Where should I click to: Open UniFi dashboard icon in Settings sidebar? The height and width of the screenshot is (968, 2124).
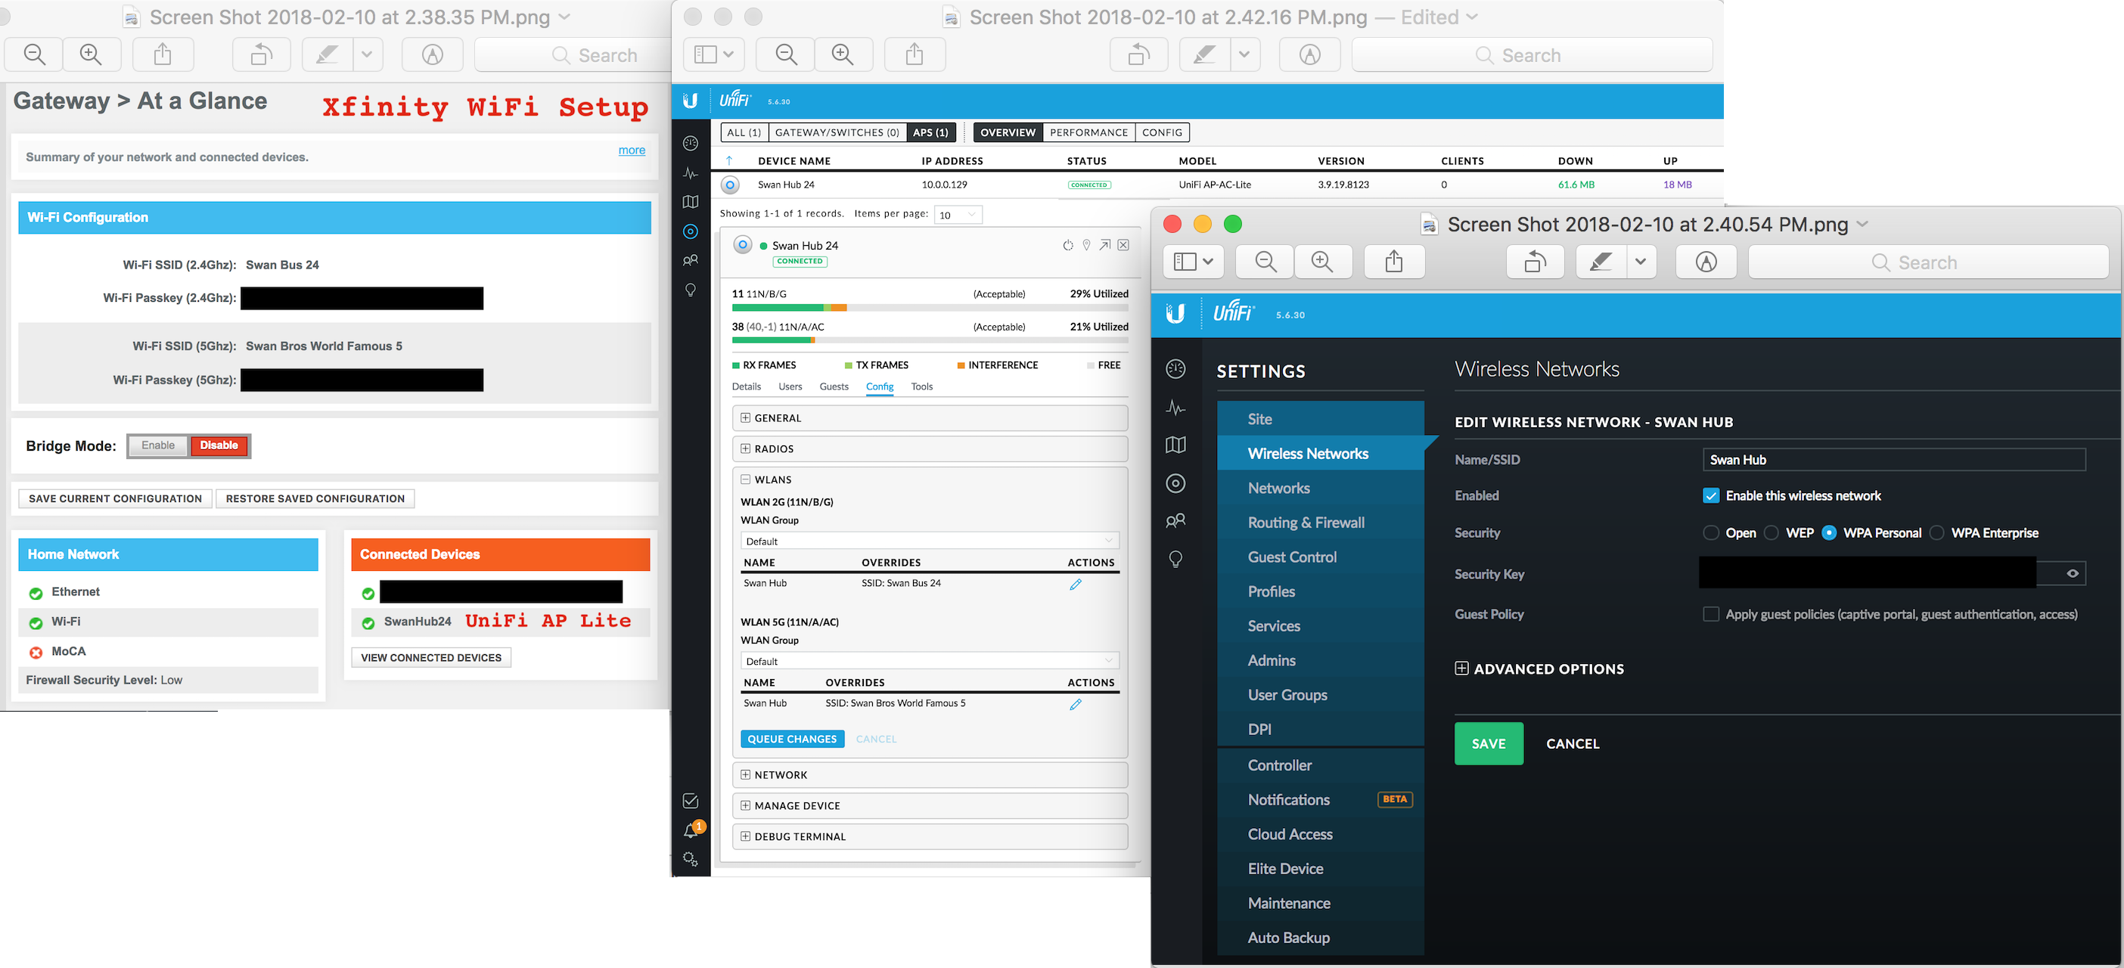tap(1175, 368)
